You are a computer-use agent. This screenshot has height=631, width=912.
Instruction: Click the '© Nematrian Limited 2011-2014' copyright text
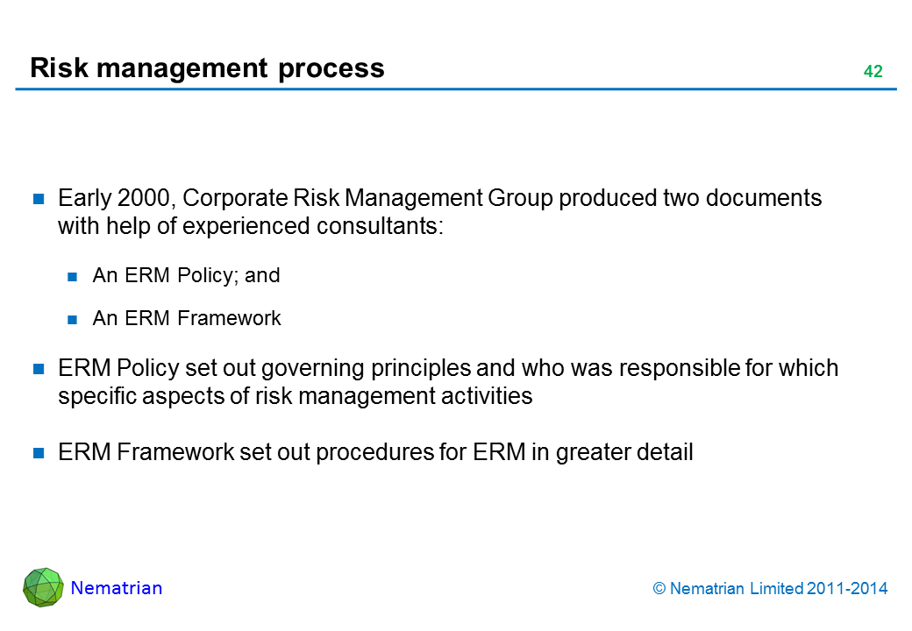[770, 589]
